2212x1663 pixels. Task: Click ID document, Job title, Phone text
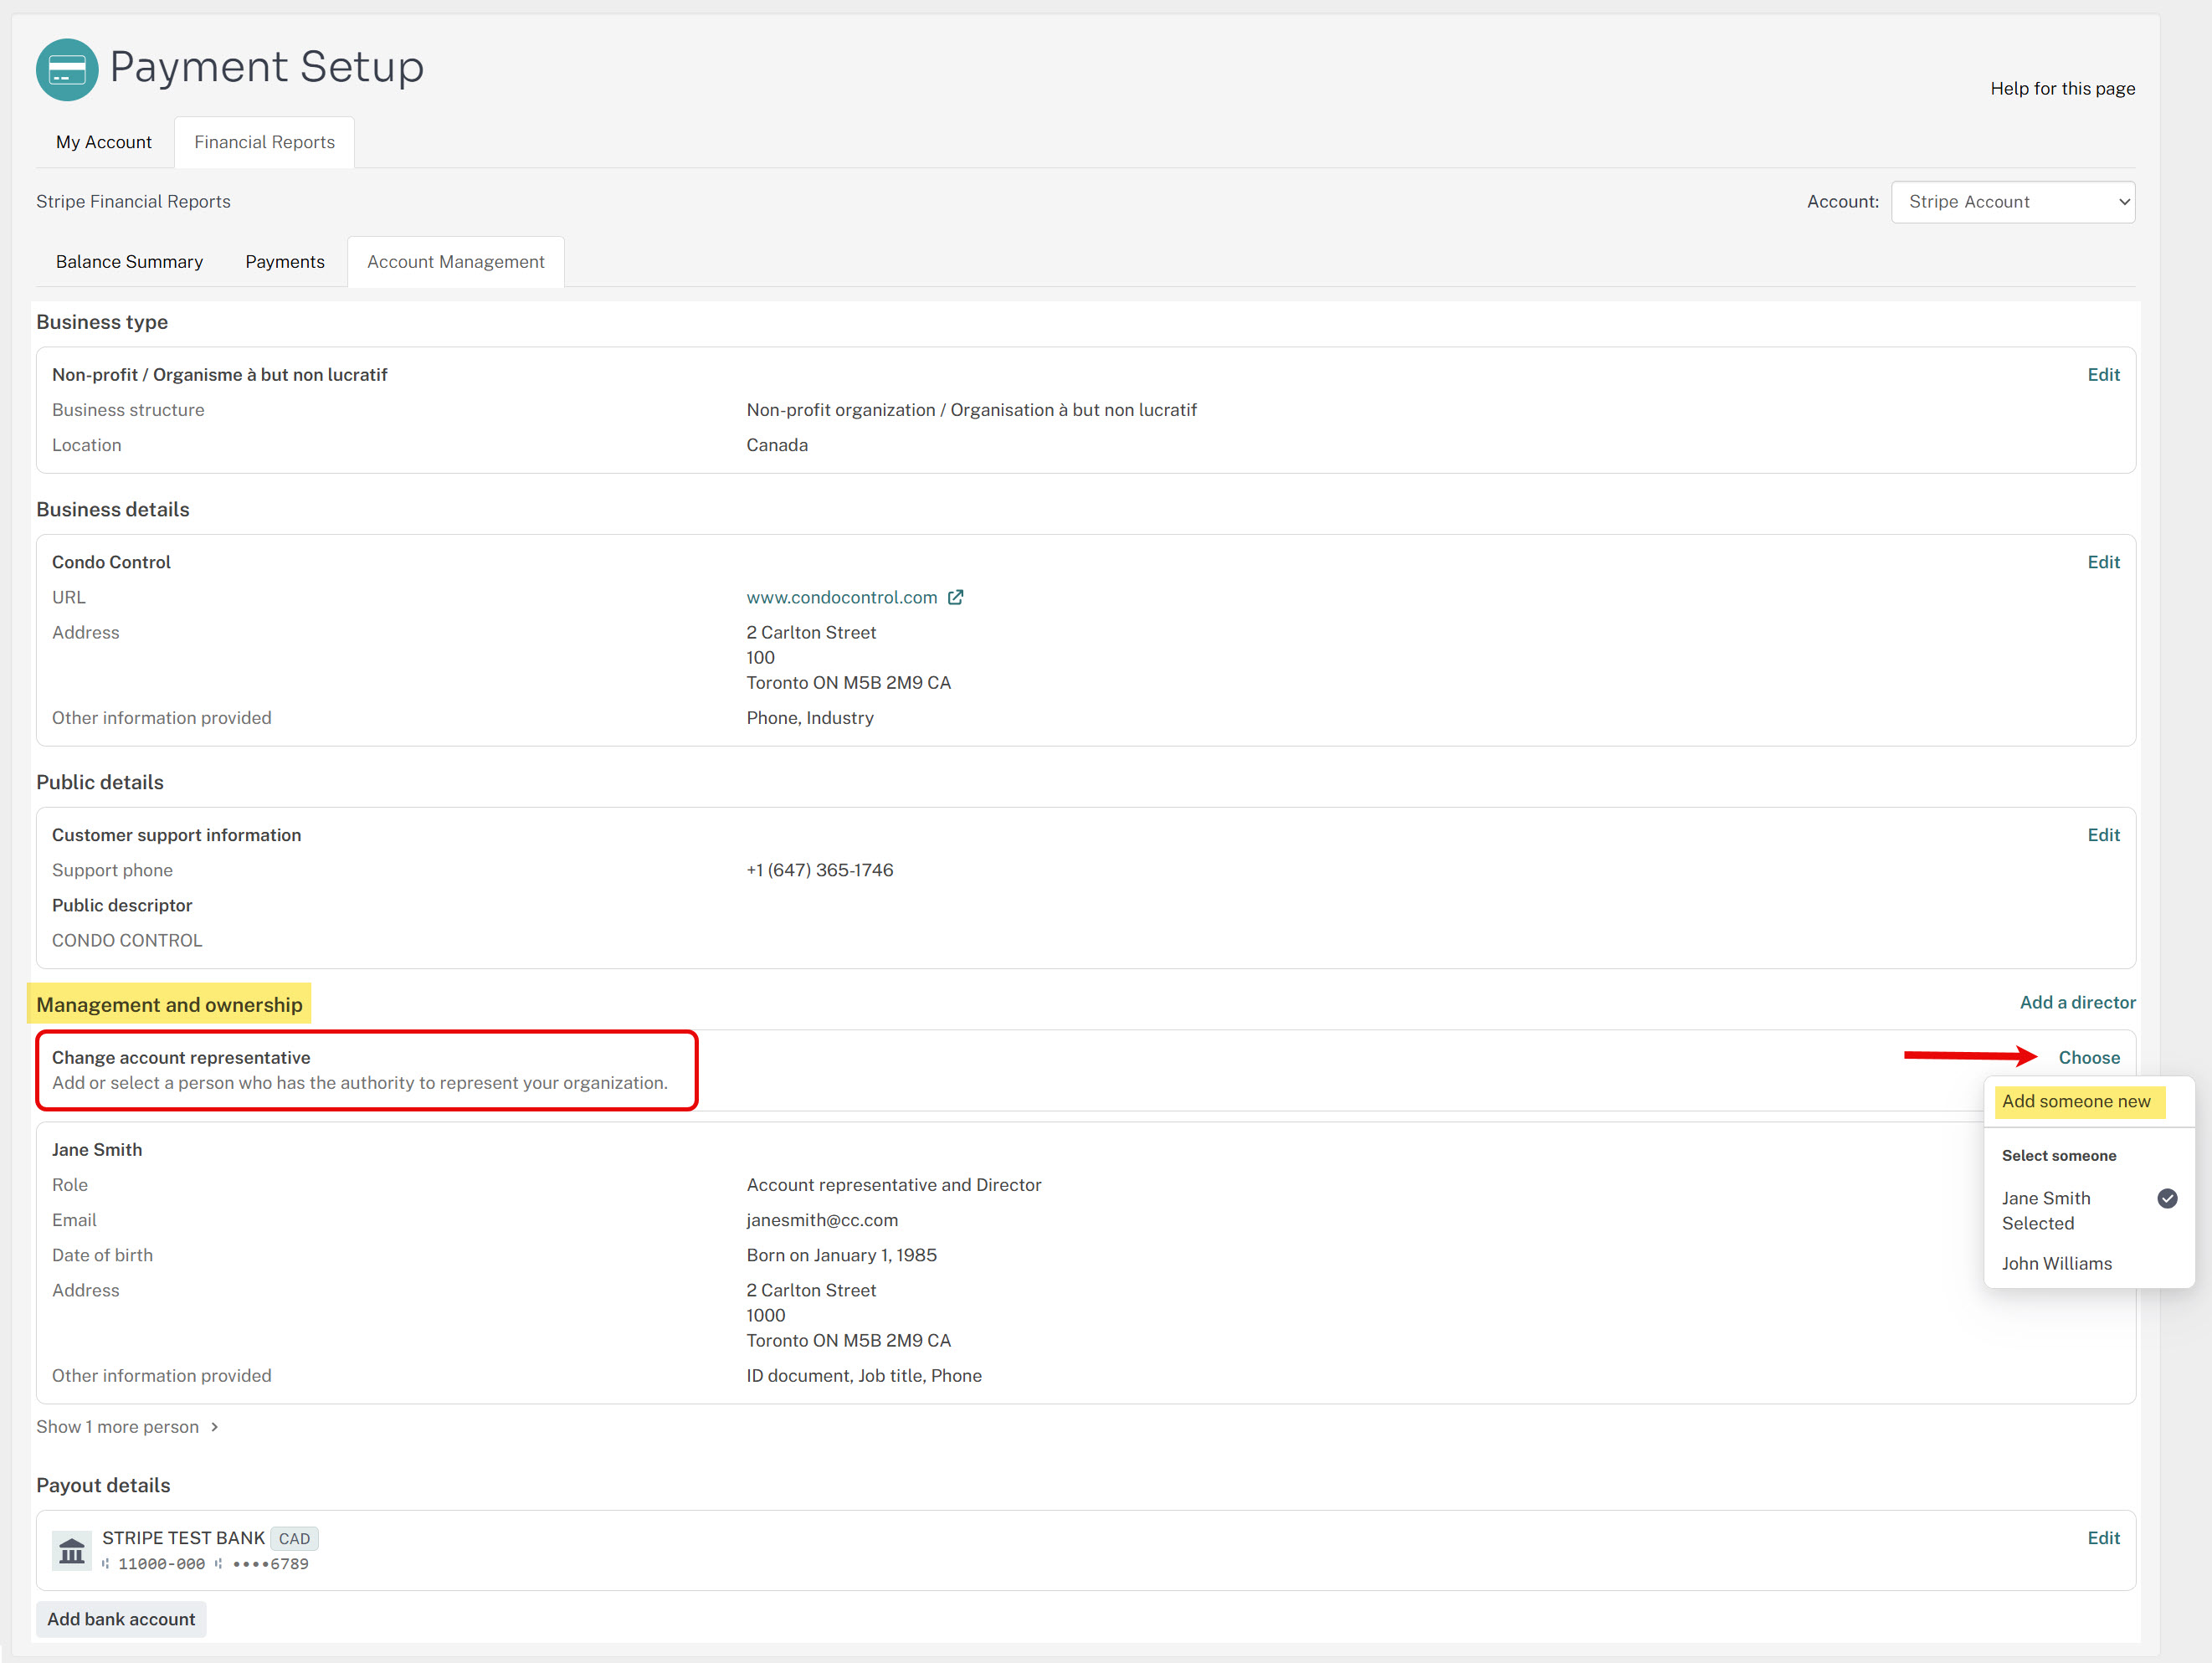864,1376
